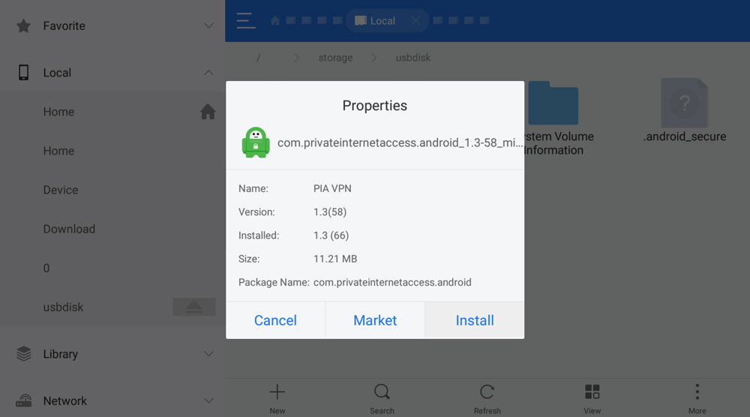Close the Local tab
This screenshot has width=750, height=417.
(415, 20)
